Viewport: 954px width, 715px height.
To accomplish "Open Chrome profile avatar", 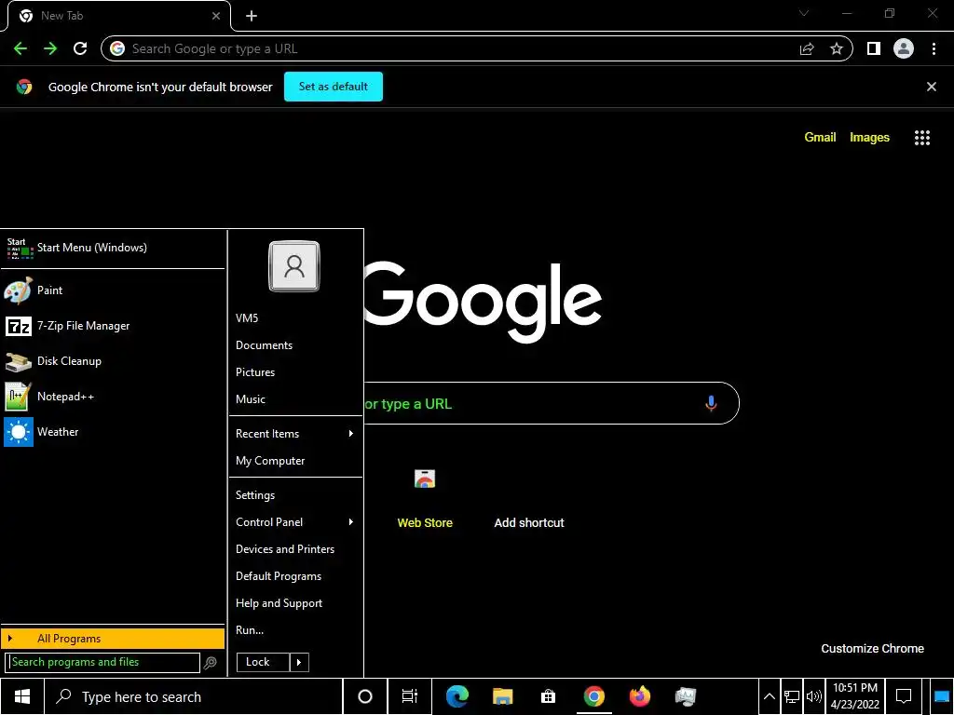I will pyautogui.click(x=904, y=48).
